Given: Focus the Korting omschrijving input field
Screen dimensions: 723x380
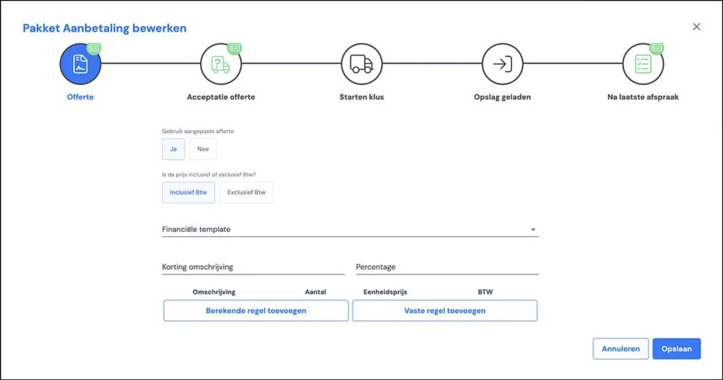Looking at the screenshot, I should pos(253,267).
